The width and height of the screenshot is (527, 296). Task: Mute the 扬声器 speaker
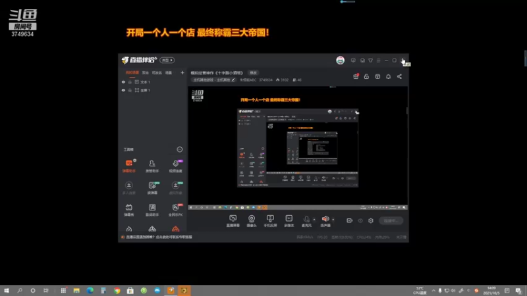point(325,221)
